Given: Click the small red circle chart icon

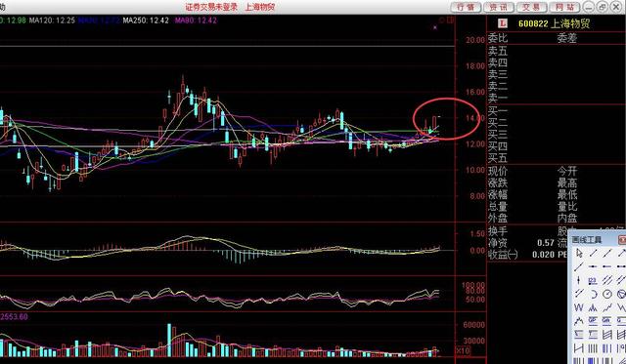Looking at the screenshot, I should pyautogui.click(x=442, y=20).
